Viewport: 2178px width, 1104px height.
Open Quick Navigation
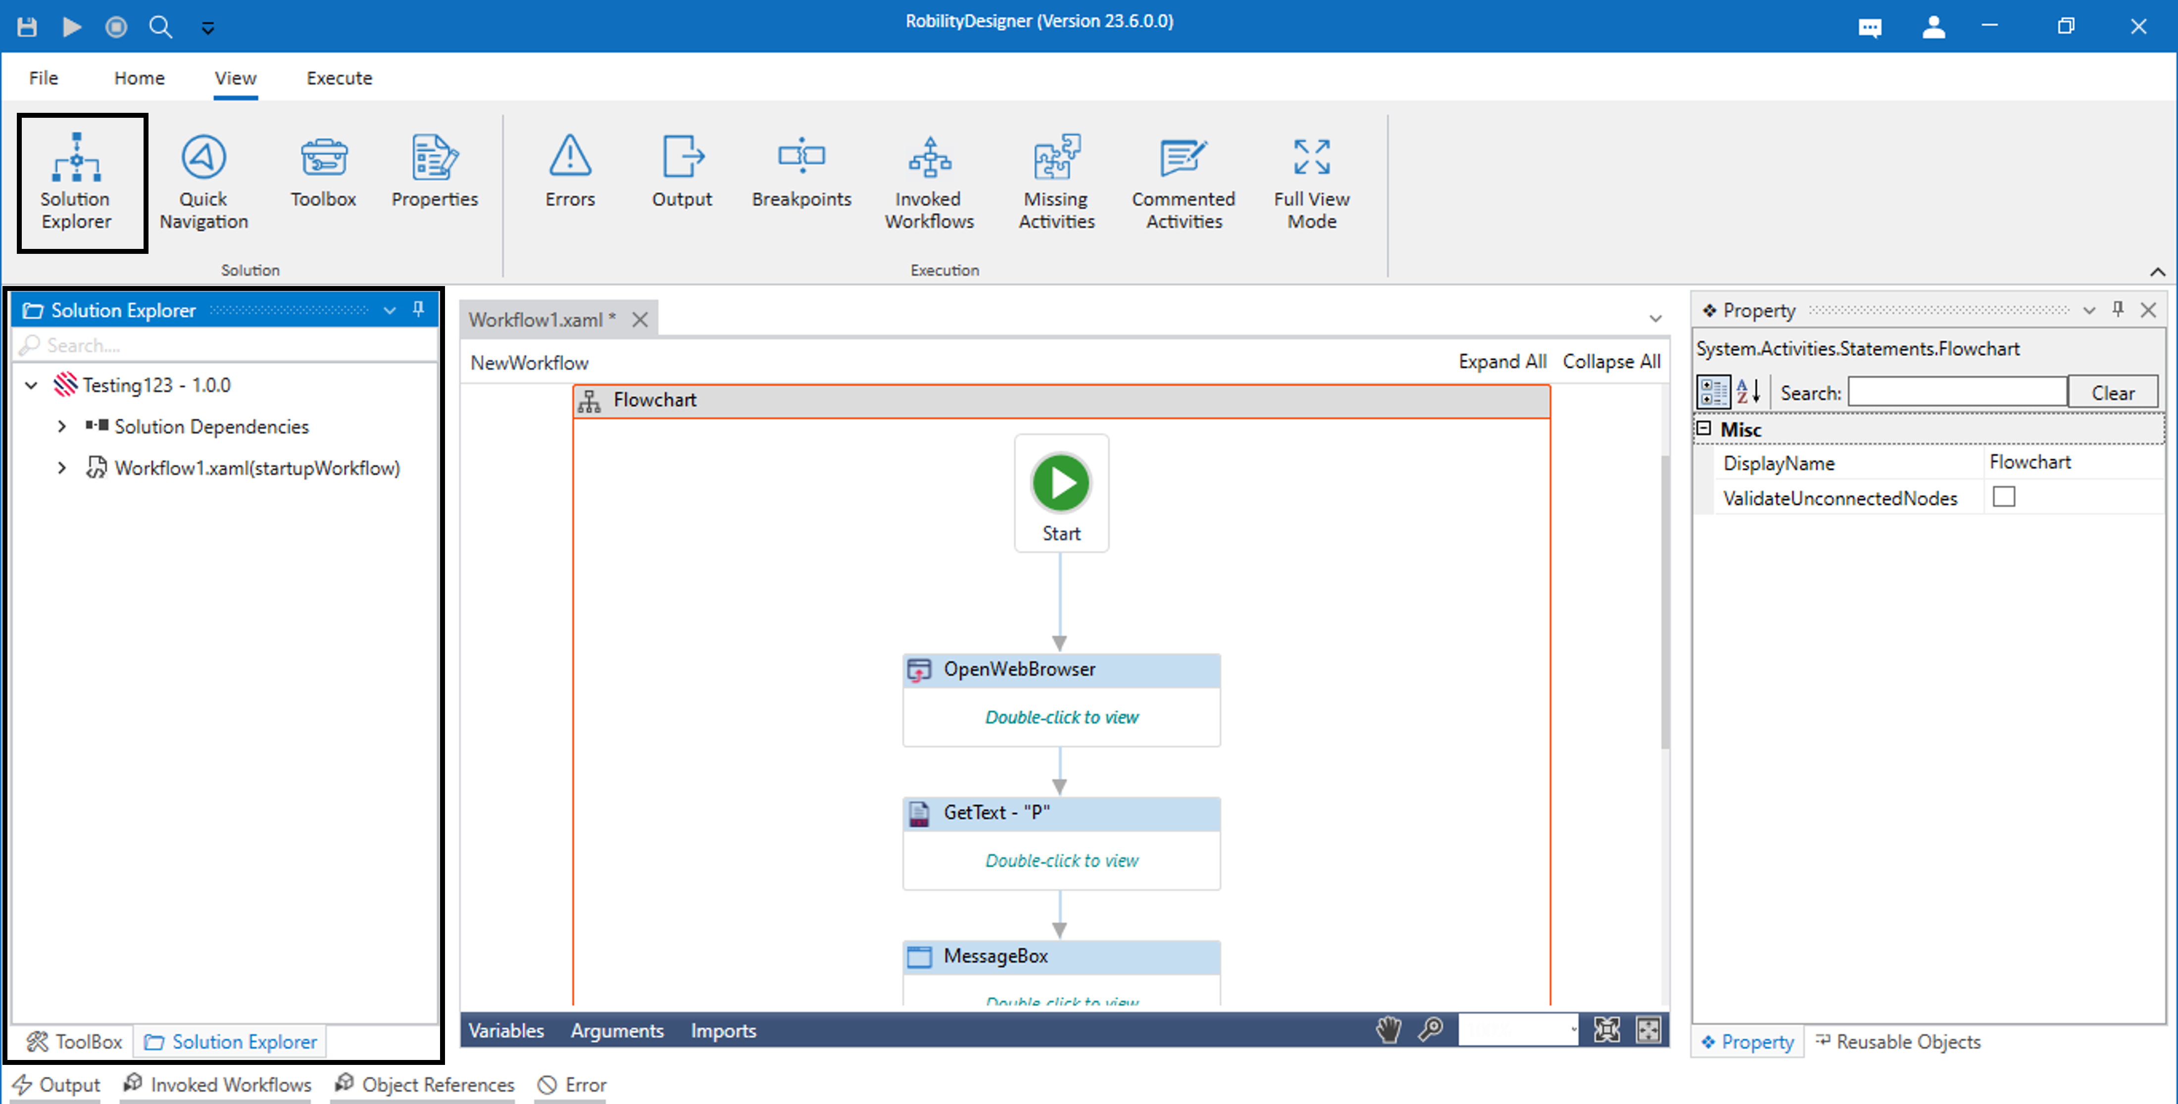204,182
